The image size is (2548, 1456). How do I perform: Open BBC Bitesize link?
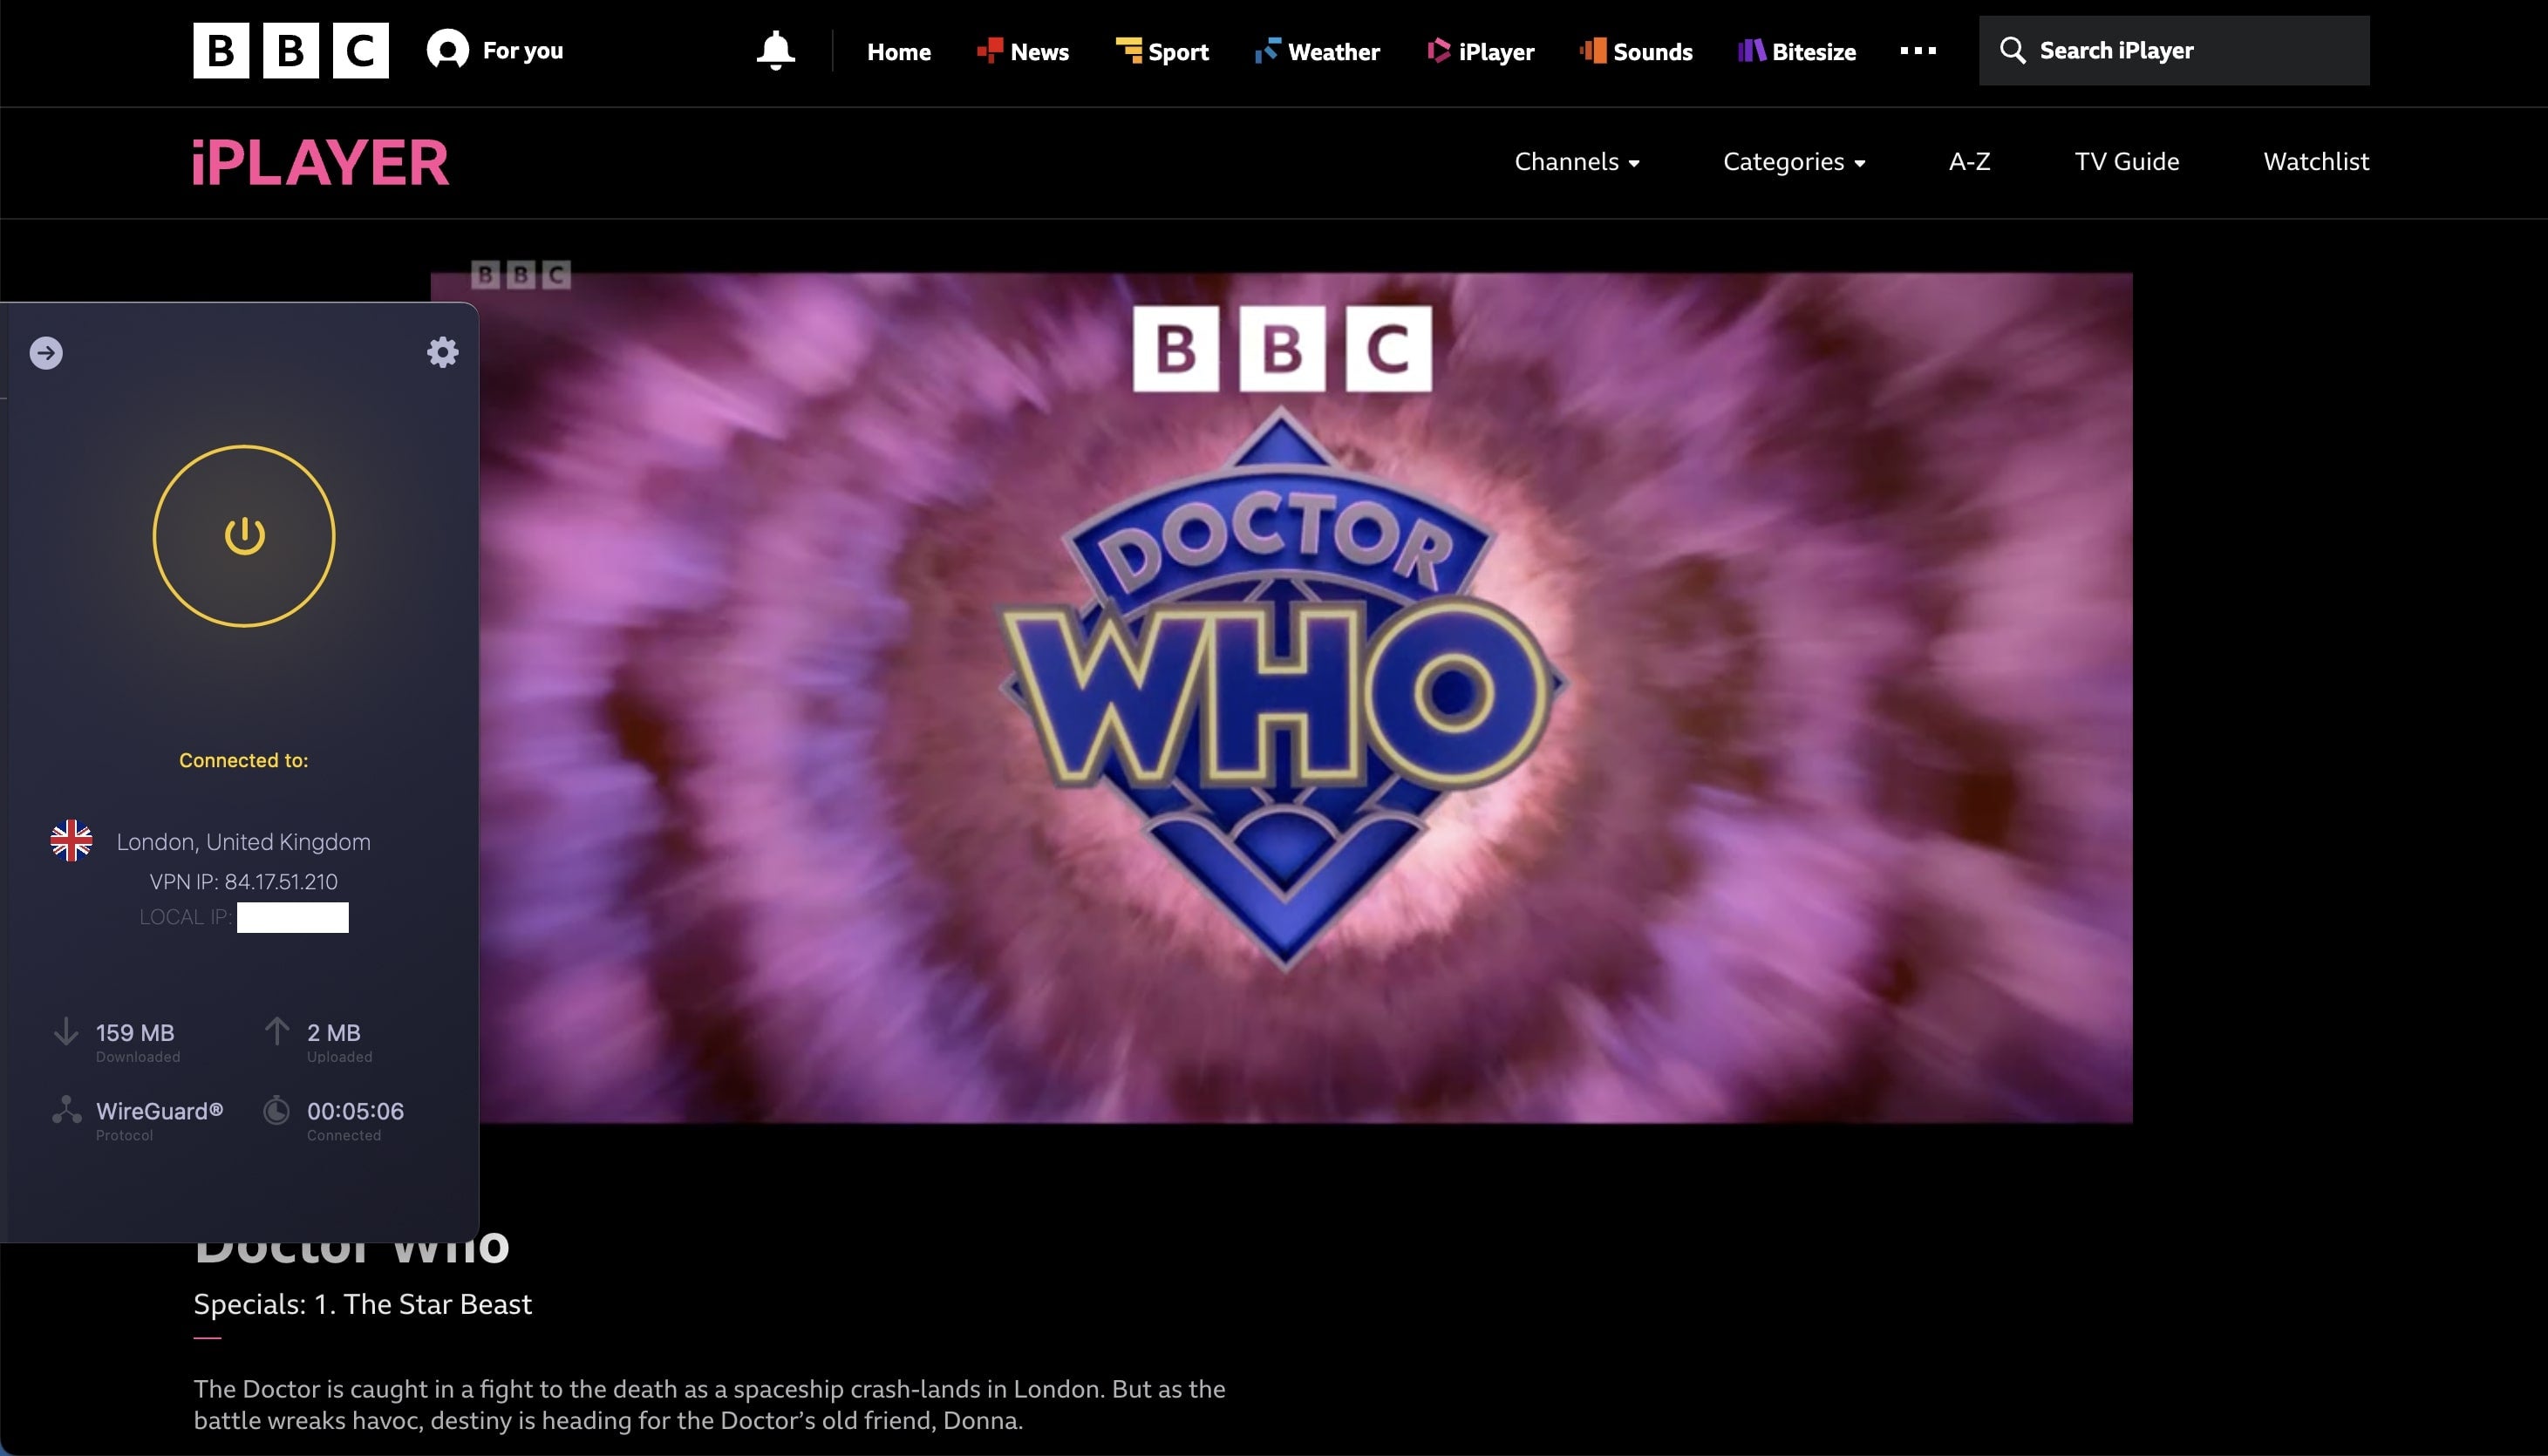[x=1797, y=52]
